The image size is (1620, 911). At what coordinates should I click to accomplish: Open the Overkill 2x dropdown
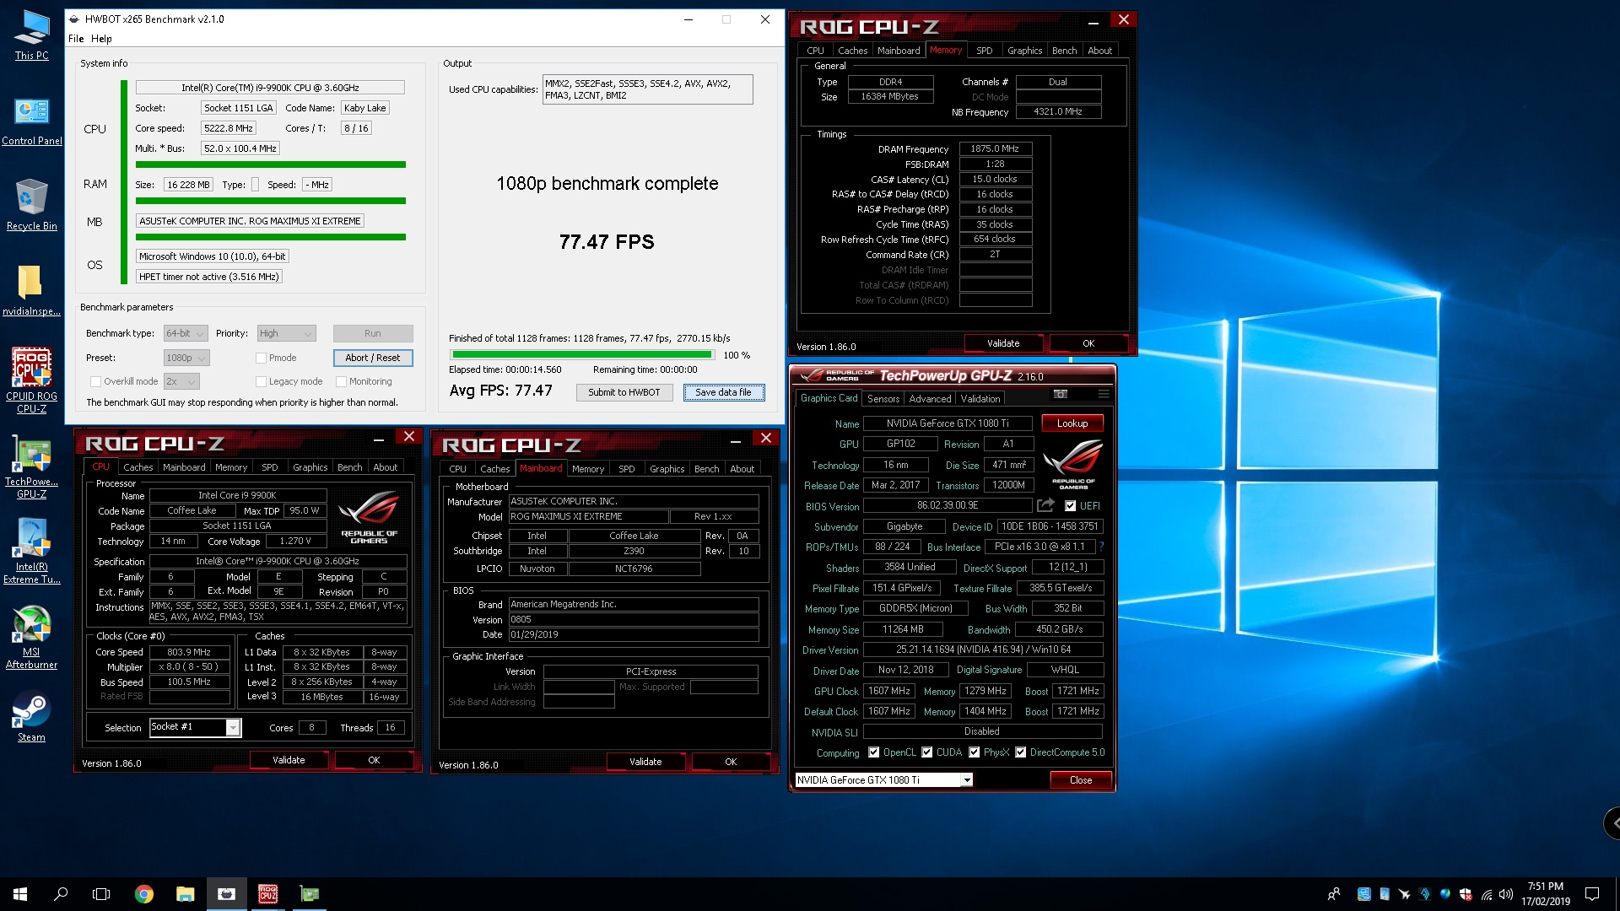181,381
